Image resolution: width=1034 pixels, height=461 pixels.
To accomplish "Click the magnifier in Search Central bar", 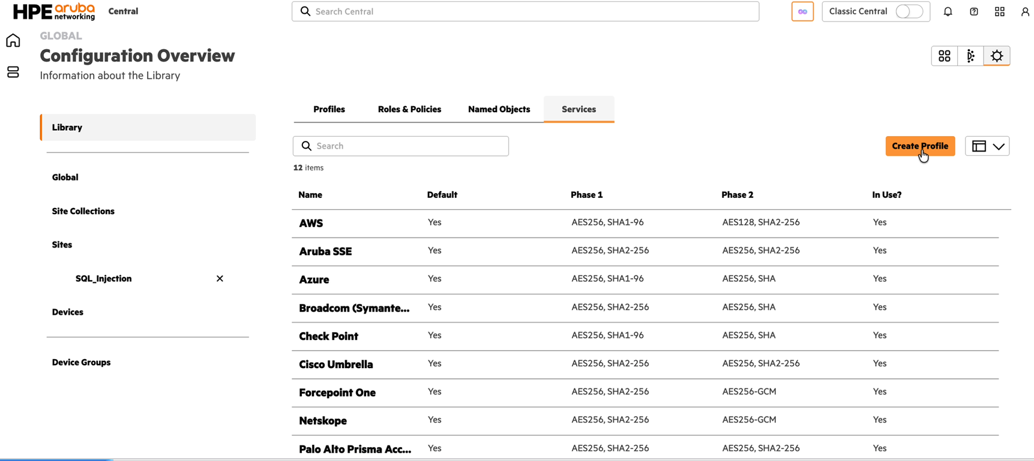I will pyautogui.click(x=305, y=11).
